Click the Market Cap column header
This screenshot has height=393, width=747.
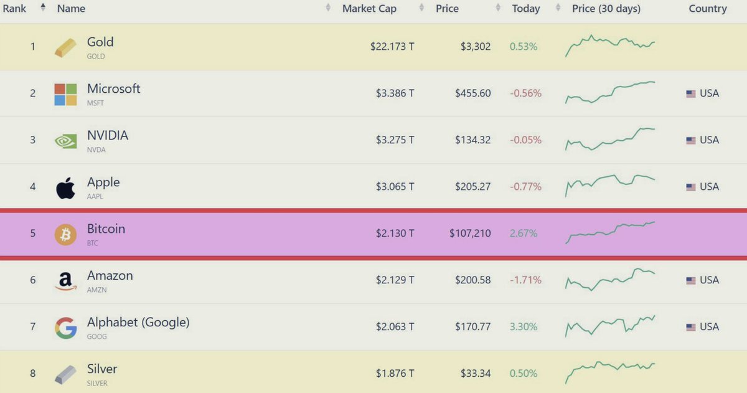point(369,9)
